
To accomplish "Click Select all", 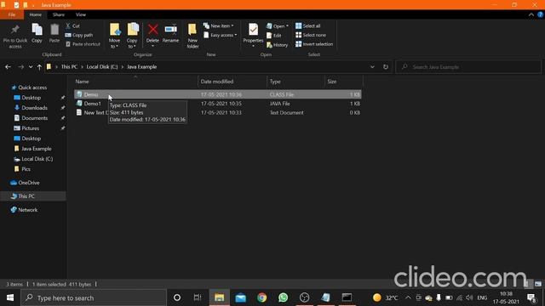I will click(308, 26).
